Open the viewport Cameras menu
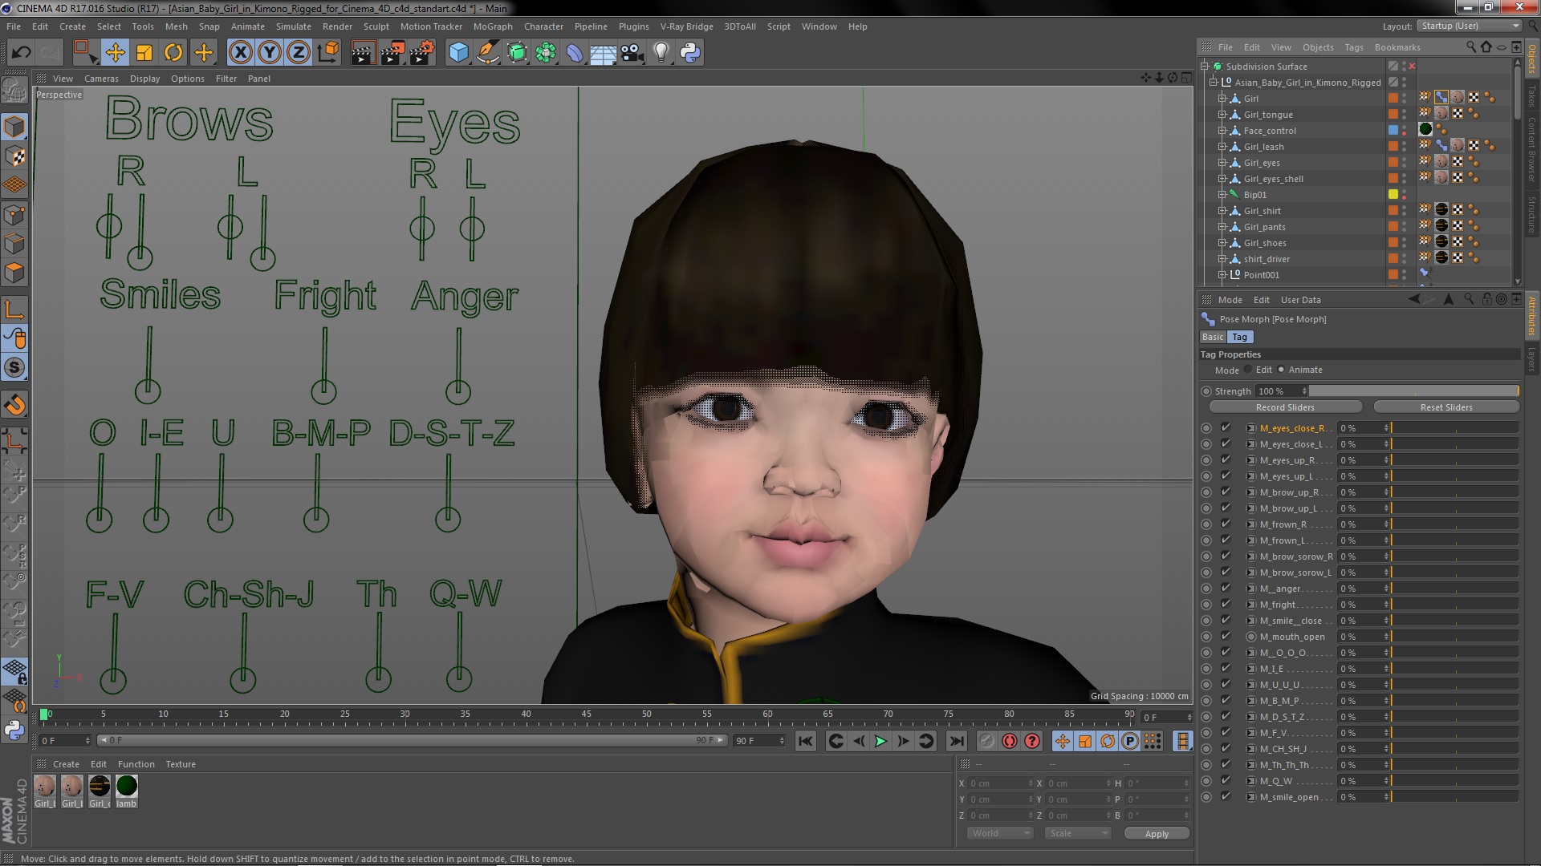The height and width of the screenshot is (866, 1541). 101,79
